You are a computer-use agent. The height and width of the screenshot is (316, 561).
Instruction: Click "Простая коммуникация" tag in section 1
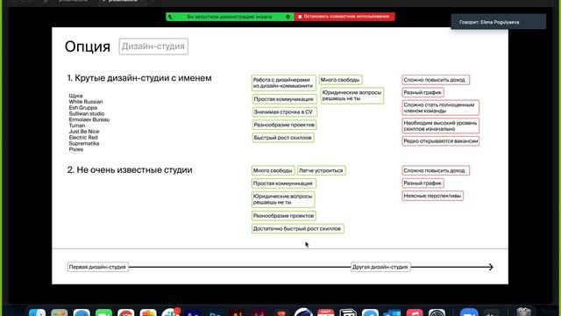[284, 99]
